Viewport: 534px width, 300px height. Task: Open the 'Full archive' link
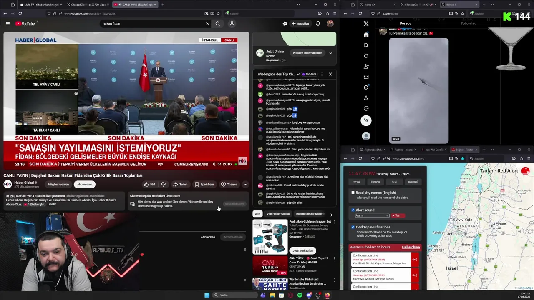point(411,247)
